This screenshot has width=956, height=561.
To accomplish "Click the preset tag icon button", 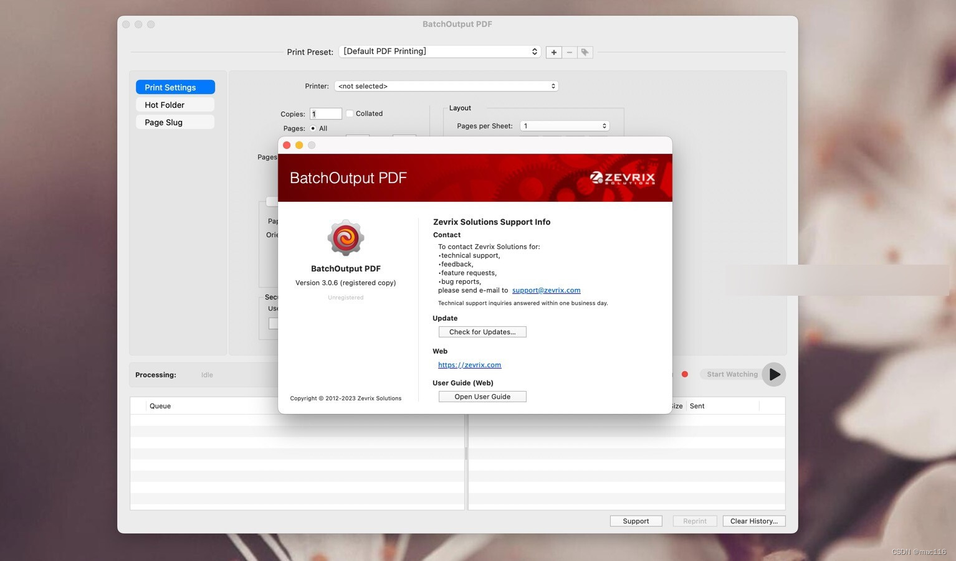I will tap(585, 52).
